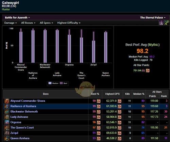Expand the All Specs filter dropdown
This screenshot has width=170, height=142.
(46, 23)
